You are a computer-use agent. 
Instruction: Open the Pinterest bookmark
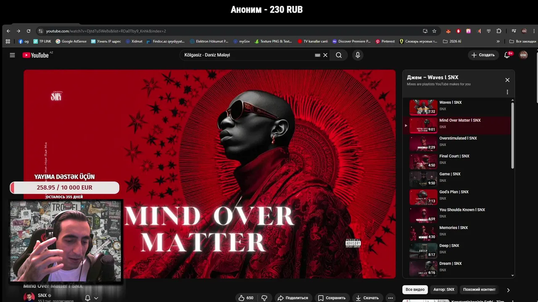coord(385,42)
